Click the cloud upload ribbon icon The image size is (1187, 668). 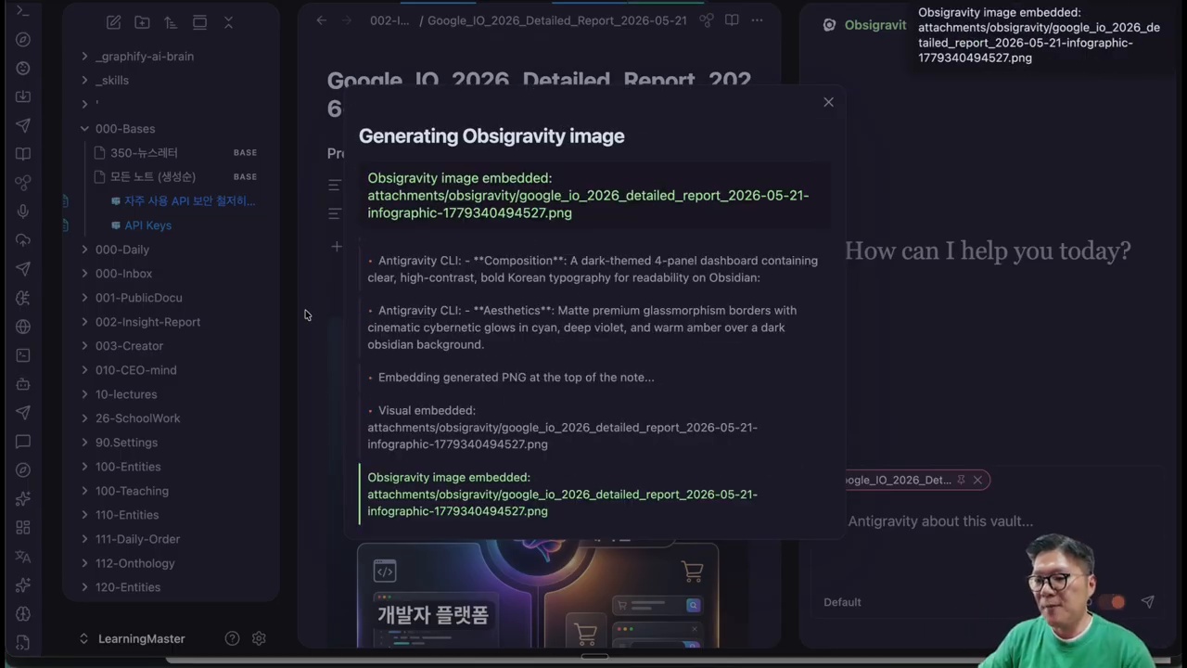point(23,240)
